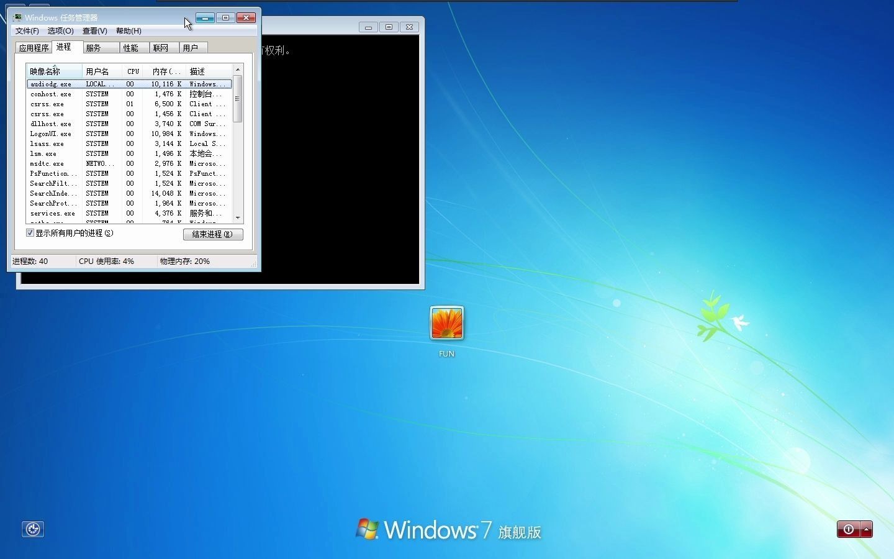Select the SearchInde... process row
This screenshot has height=559, width=894.
tap(129, 193)
